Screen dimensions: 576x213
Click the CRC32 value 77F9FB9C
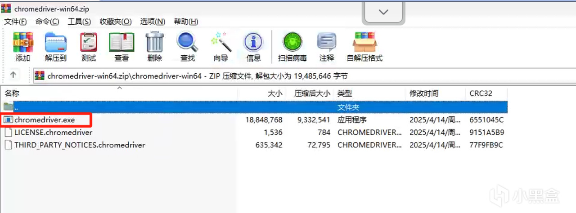[x=486, y=145]
